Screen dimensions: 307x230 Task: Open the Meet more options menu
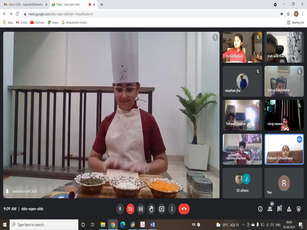(x=172, y=209)
